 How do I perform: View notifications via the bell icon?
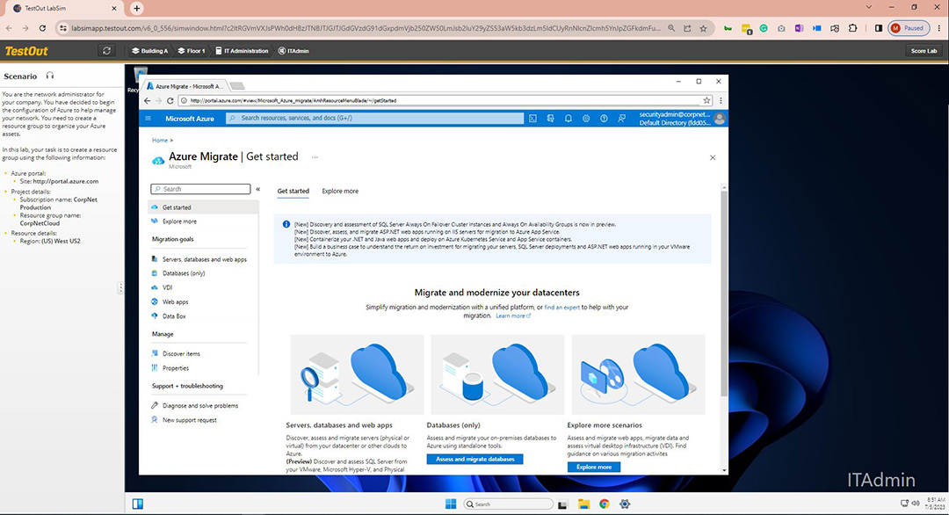coord(569,118)
